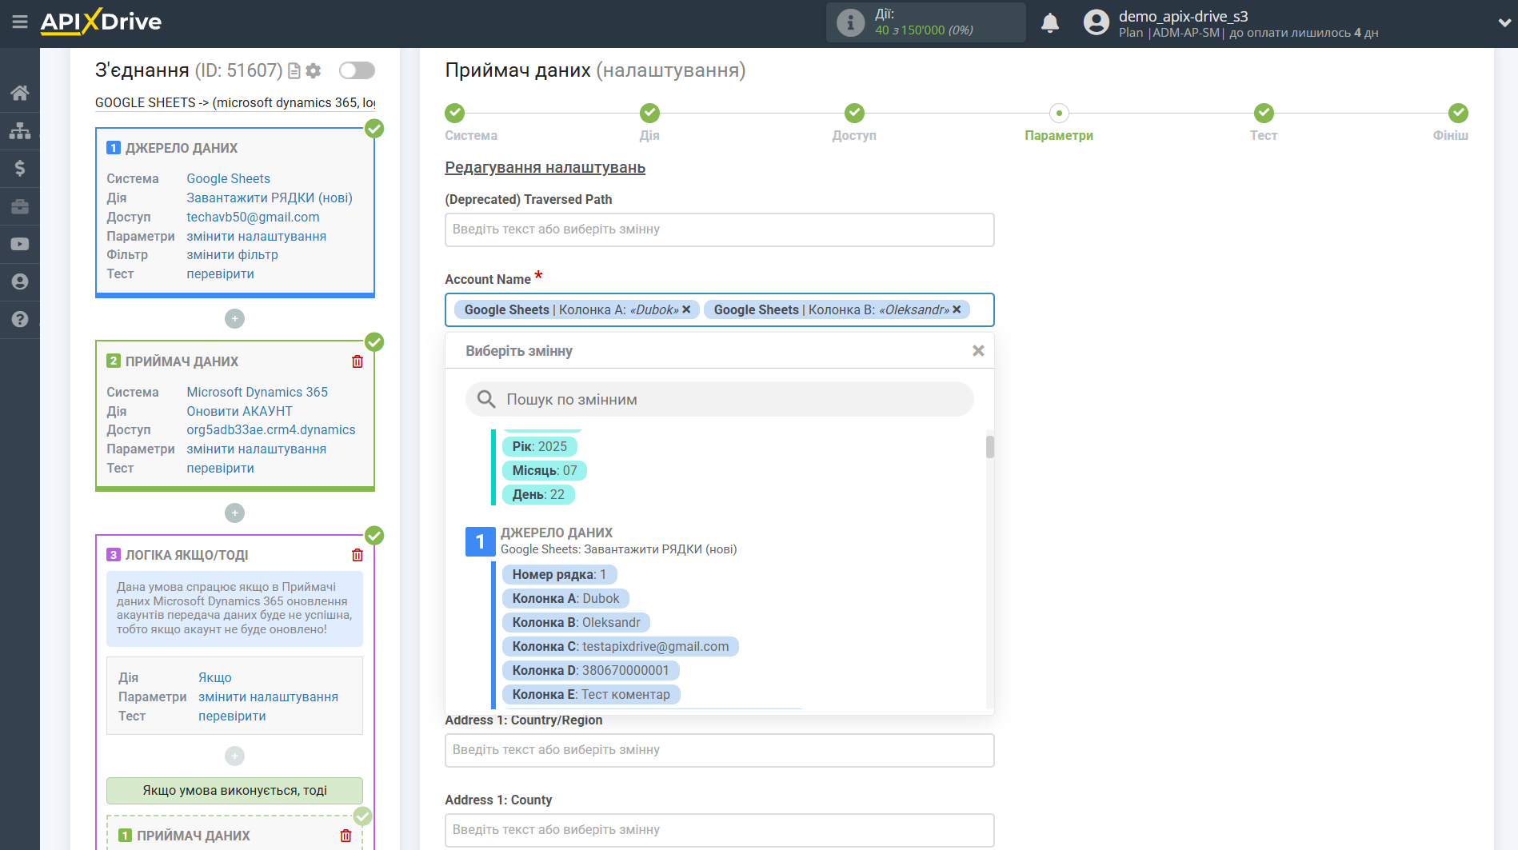This screenshot has height=850, width=1518.
Task: Delete the nested ПРИЙМАЧ ДАНИХ block
Action: (346, 836)
